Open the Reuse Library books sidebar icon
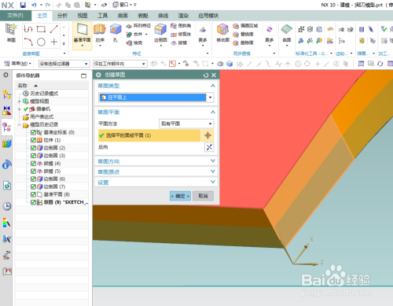This screenshot has width=393, height=306. (x=7, y=144)
